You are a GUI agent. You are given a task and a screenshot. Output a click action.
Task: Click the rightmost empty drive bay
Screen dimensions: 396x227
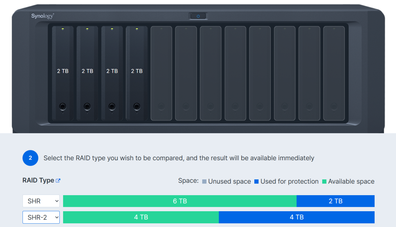(334, 73)
